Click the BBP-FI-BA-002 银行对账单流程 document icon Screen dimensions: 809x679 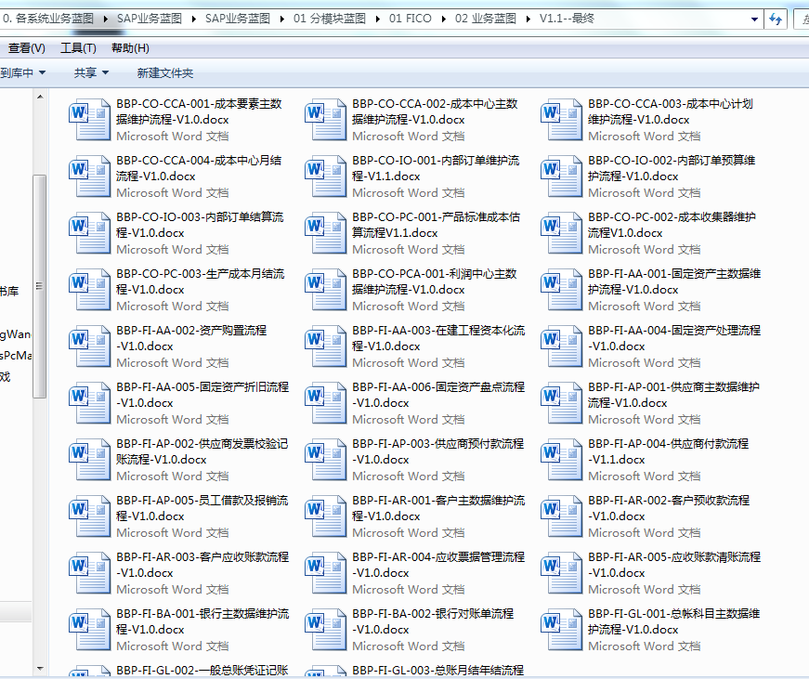click(326, 630)
